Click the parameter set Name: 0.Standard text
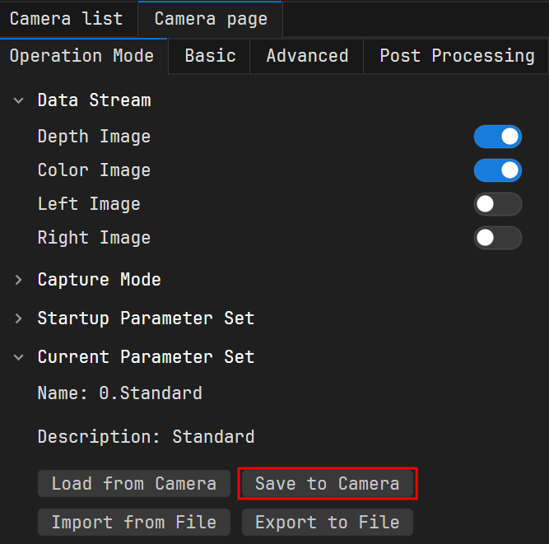 (119, 393)
